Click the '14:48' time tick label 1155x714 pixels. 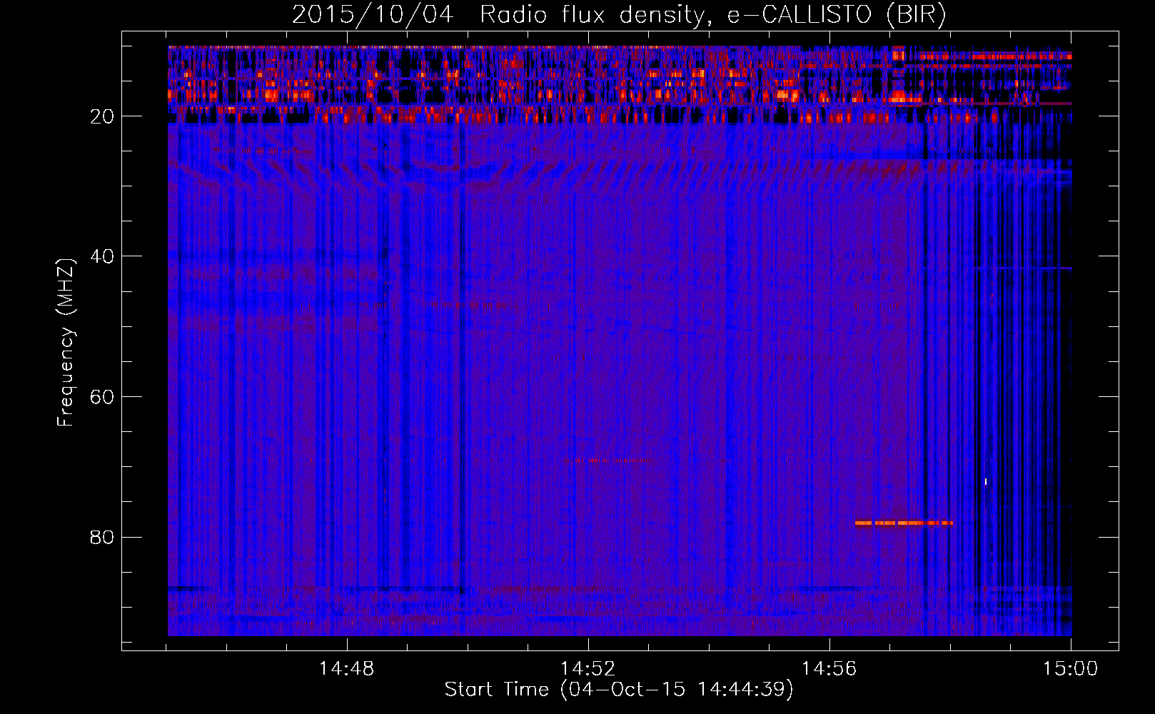click(x=346, y=669)
